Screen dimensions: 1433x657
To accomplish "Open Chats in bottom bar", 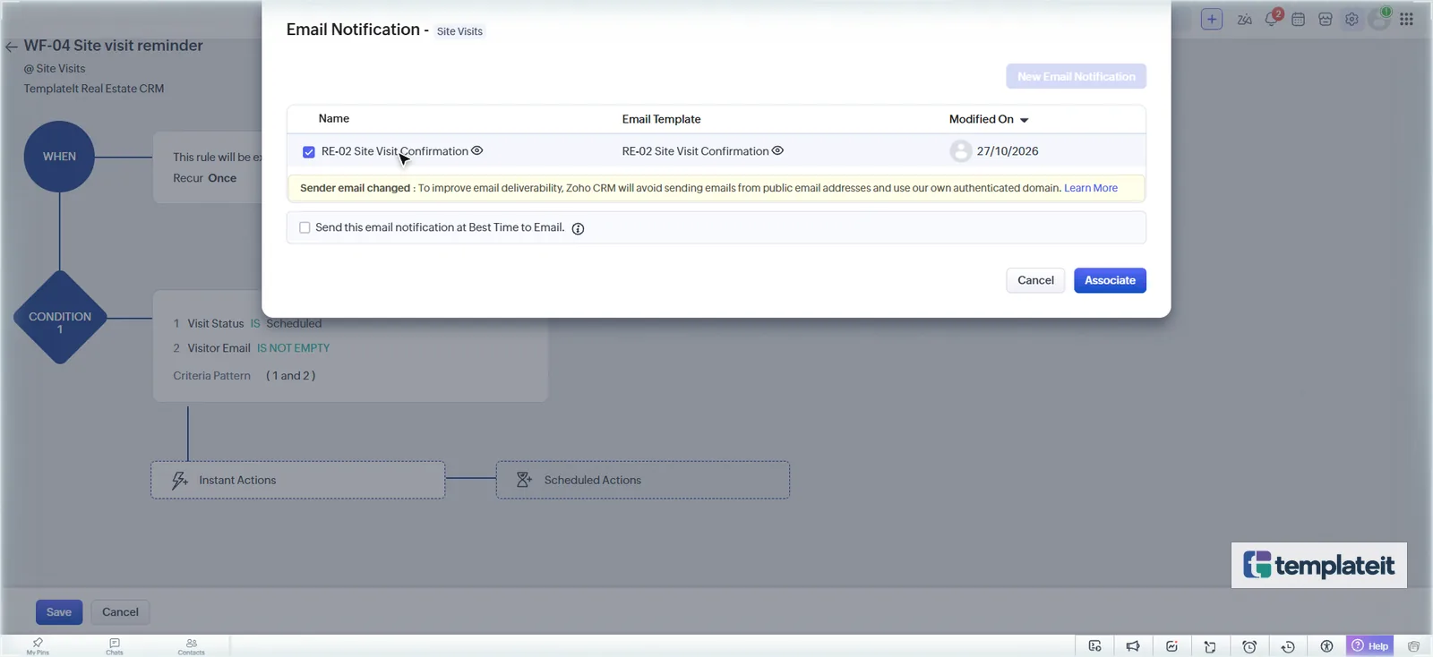I will point(115,646).
